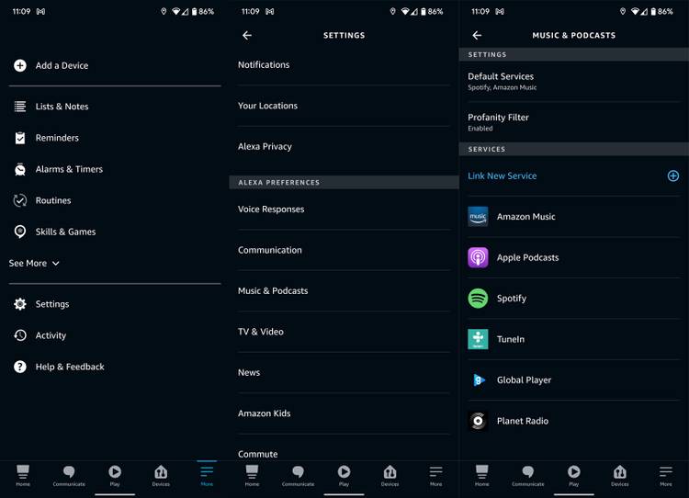
Task: Select the Planet Radio icon
Action: [478, 421]
